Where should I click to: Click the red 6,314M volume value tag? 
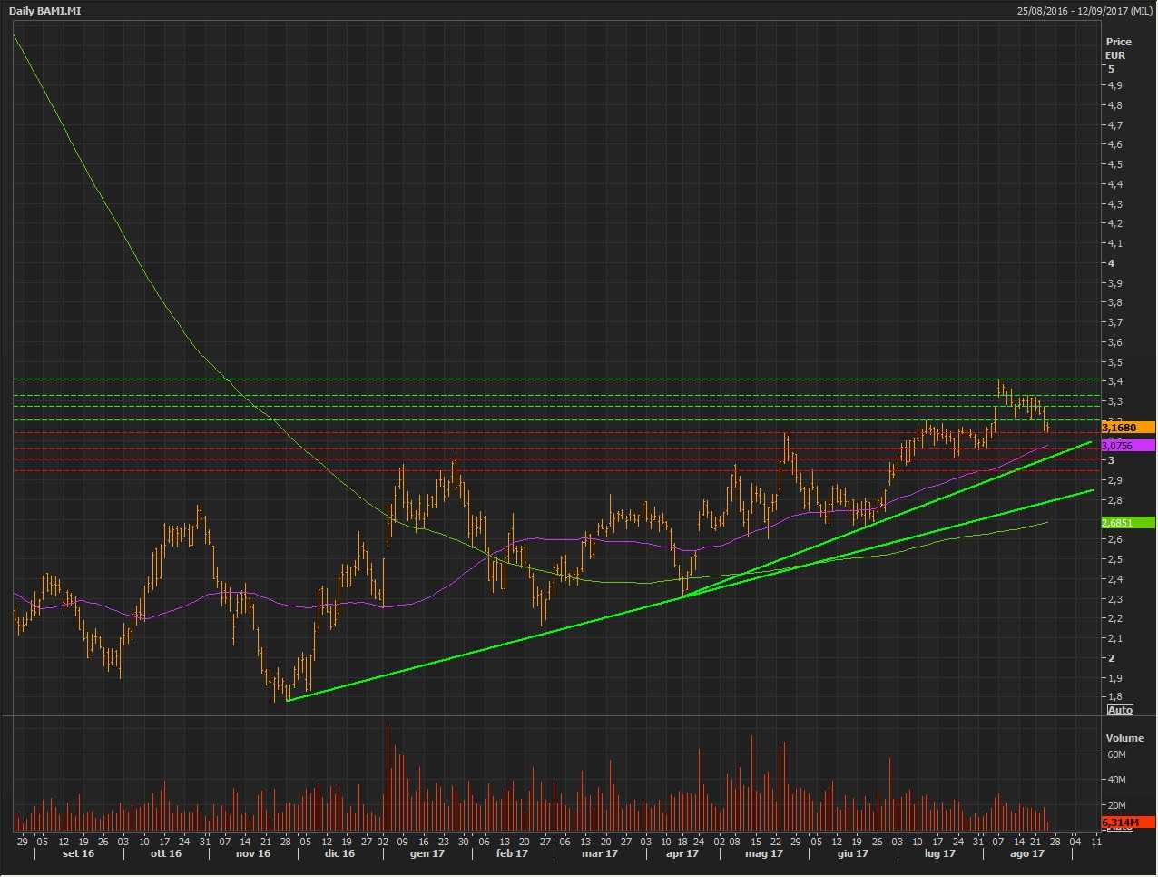pyautogui.click(x=1127, y=823)
